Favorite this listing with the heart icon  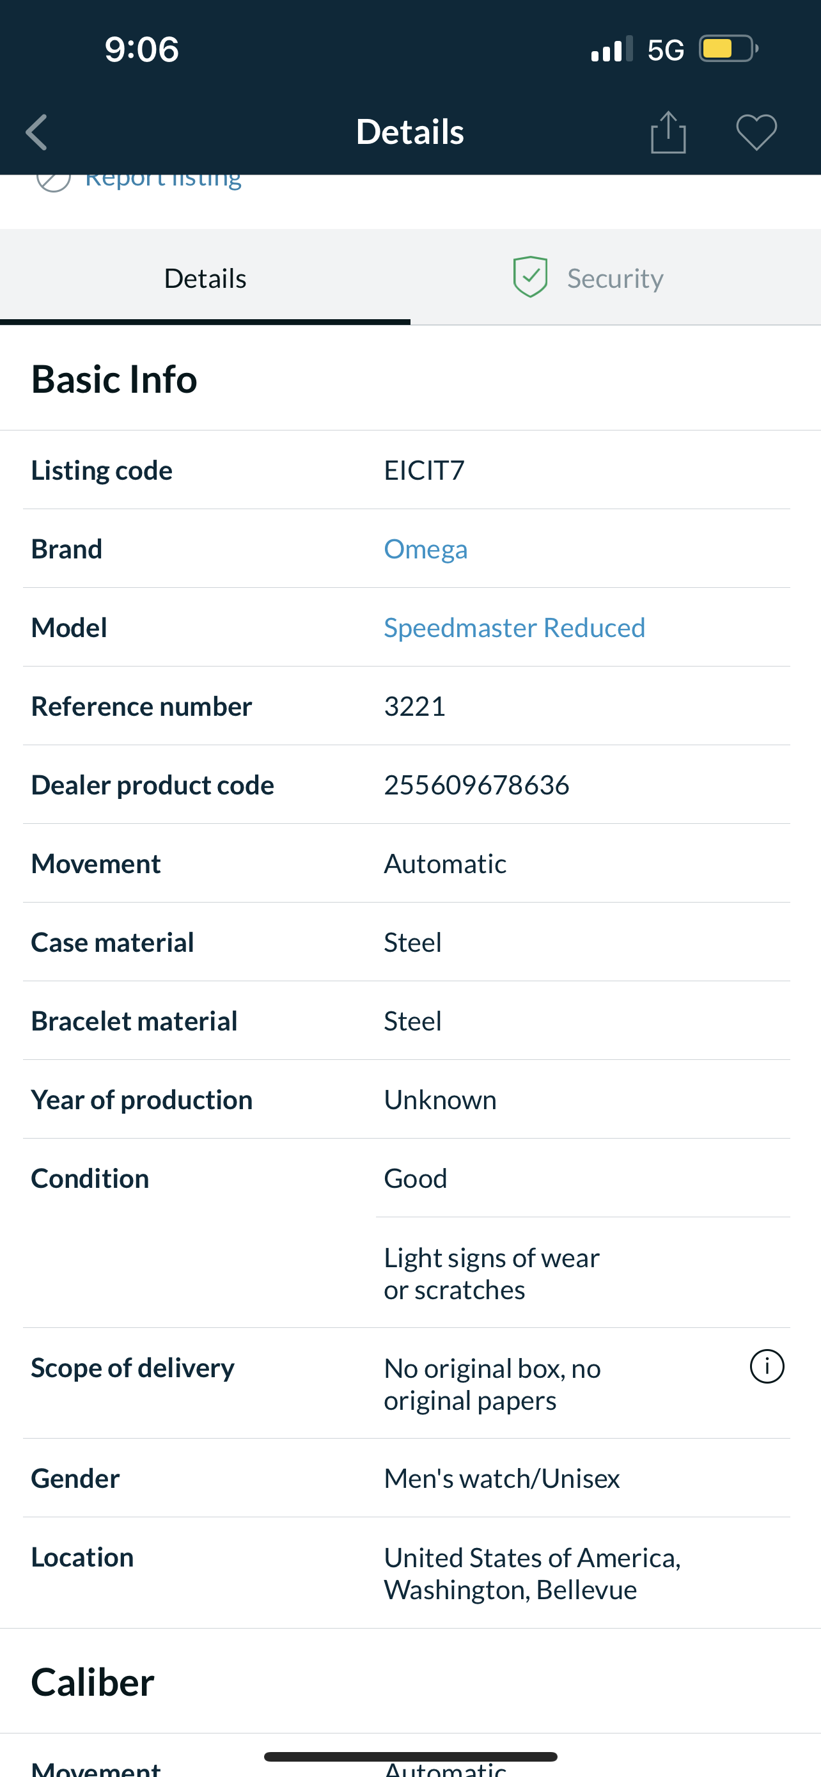(x=756, y=132)
